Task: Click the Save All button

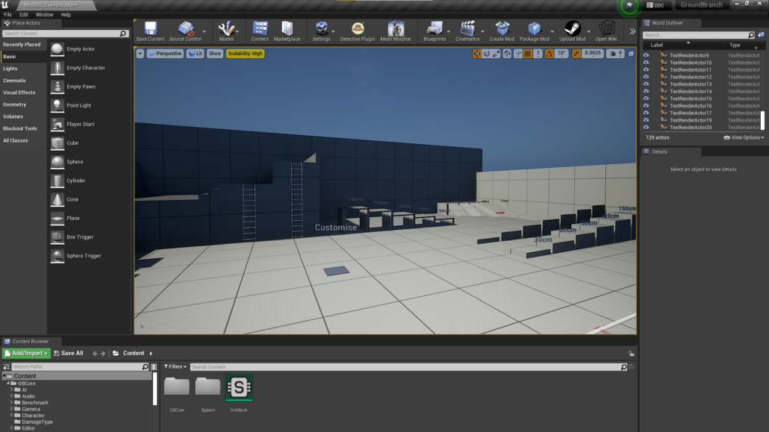Action: click(69, 353)
